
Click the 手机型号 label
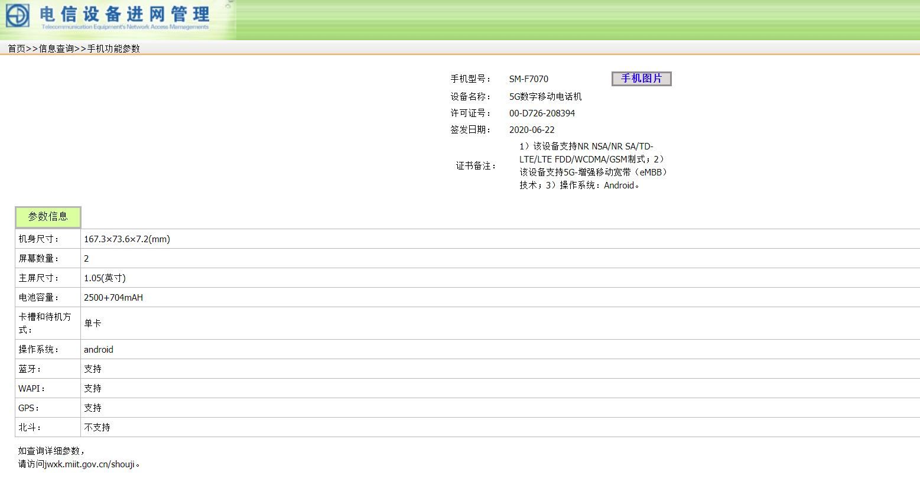471,79
